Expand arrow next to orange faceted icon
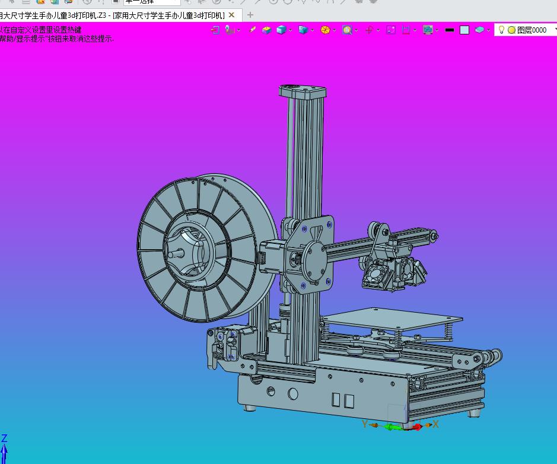 [x=335, y=30]
